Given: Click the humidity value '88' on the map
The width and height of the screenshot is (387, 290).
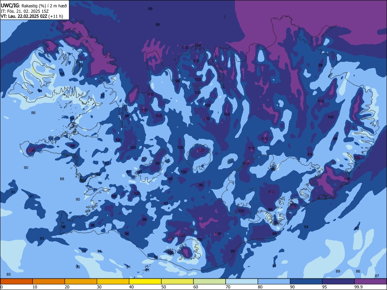Looking at the screenshot, I should [x=62, y=179].
